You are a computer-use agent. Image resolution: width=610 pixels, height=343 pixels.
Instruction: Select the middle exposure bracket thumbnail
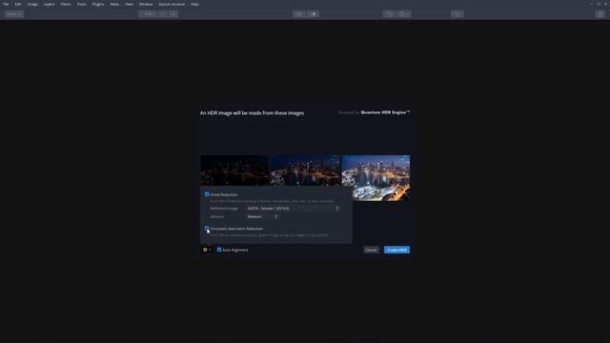click(305, 171)
